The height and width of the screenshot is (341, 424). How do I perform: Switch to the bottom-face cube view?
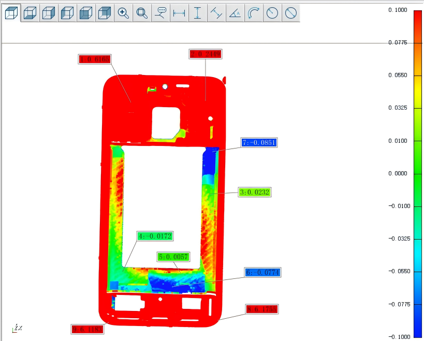coord(30,13)
